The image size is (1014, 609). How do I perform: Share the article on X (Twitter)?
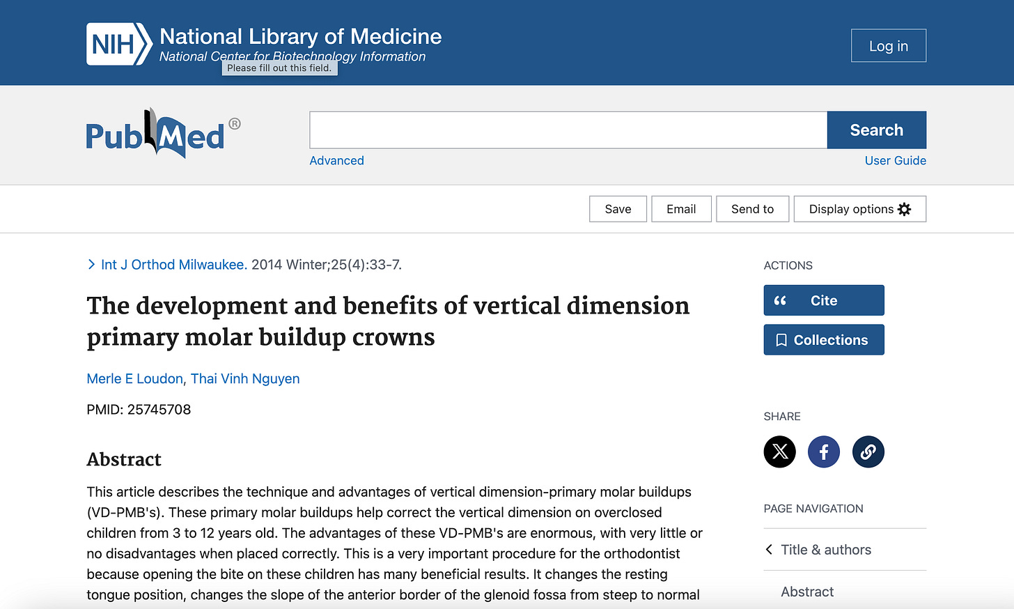[779, 452]
